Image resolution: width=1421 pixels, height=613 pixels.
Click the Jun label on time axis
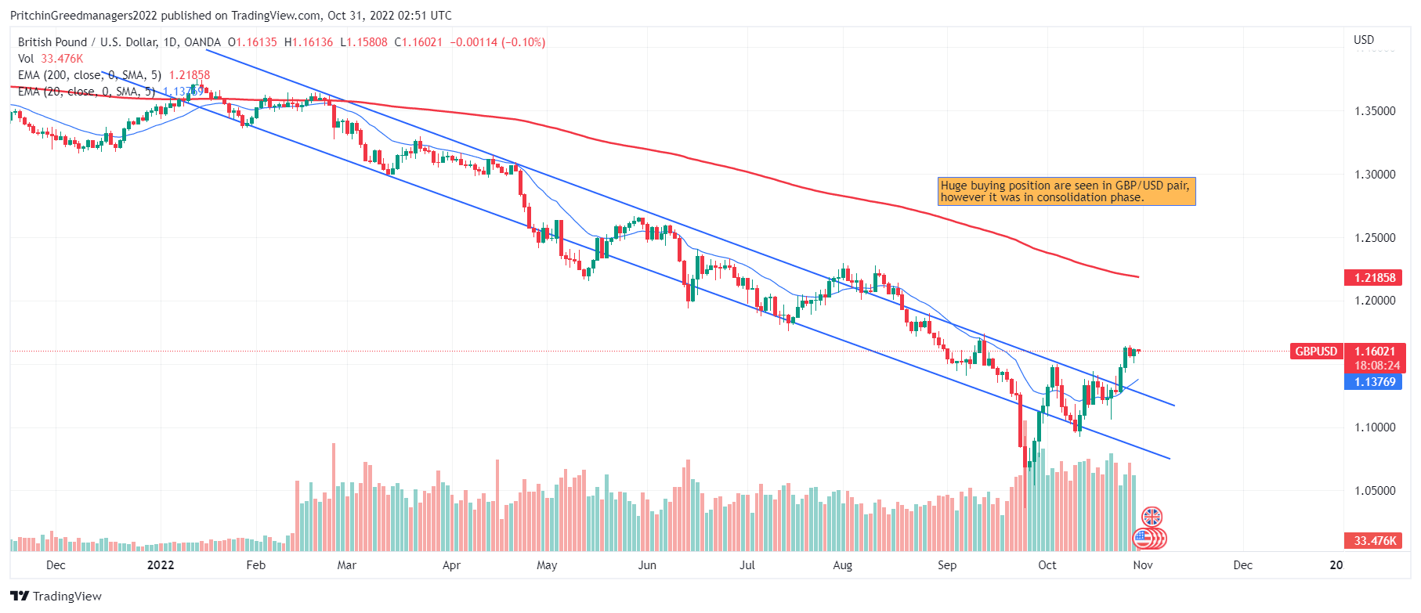[647, 565]
